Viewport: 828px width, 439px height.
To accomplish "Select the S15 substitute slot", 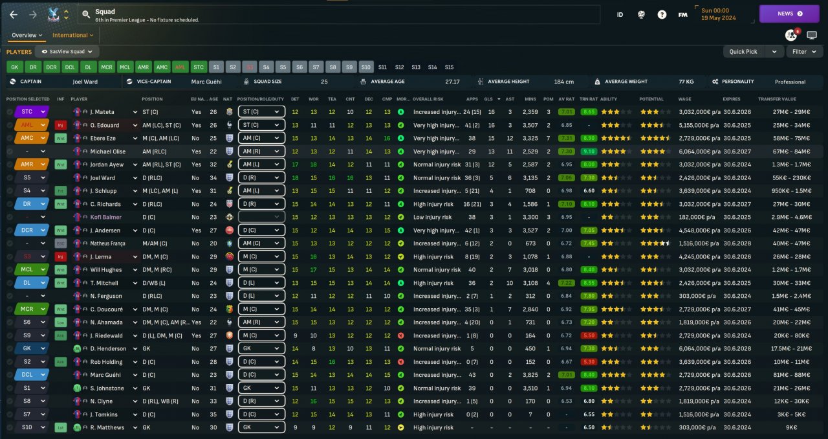I will 450,67.
